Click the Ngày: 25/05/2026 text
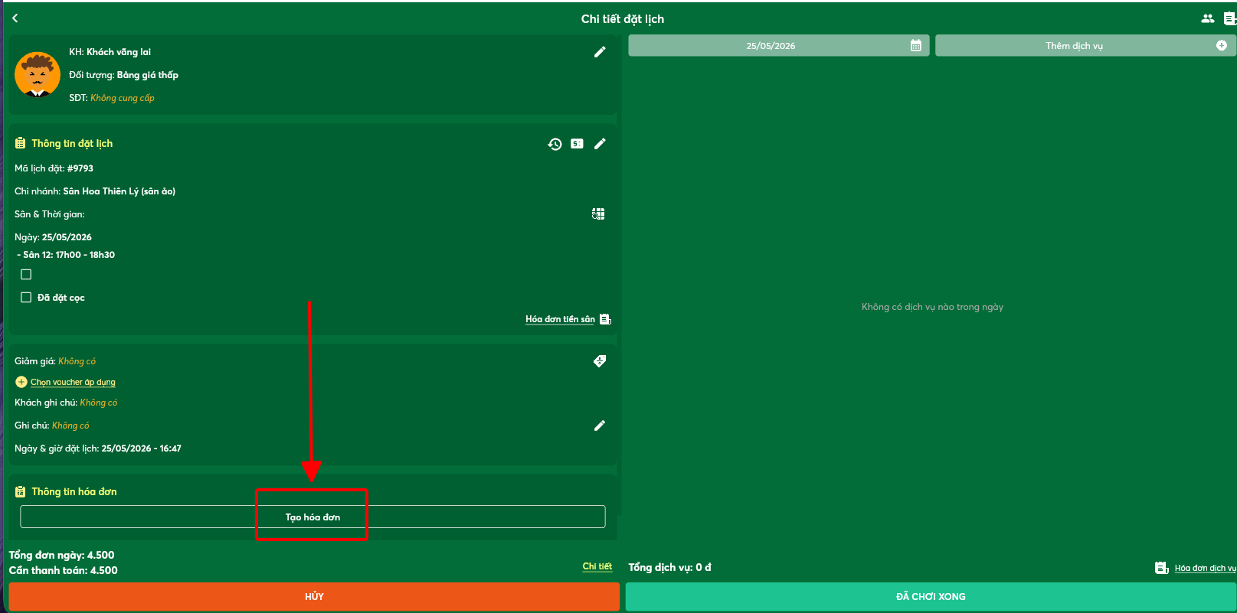 (53, 237)
